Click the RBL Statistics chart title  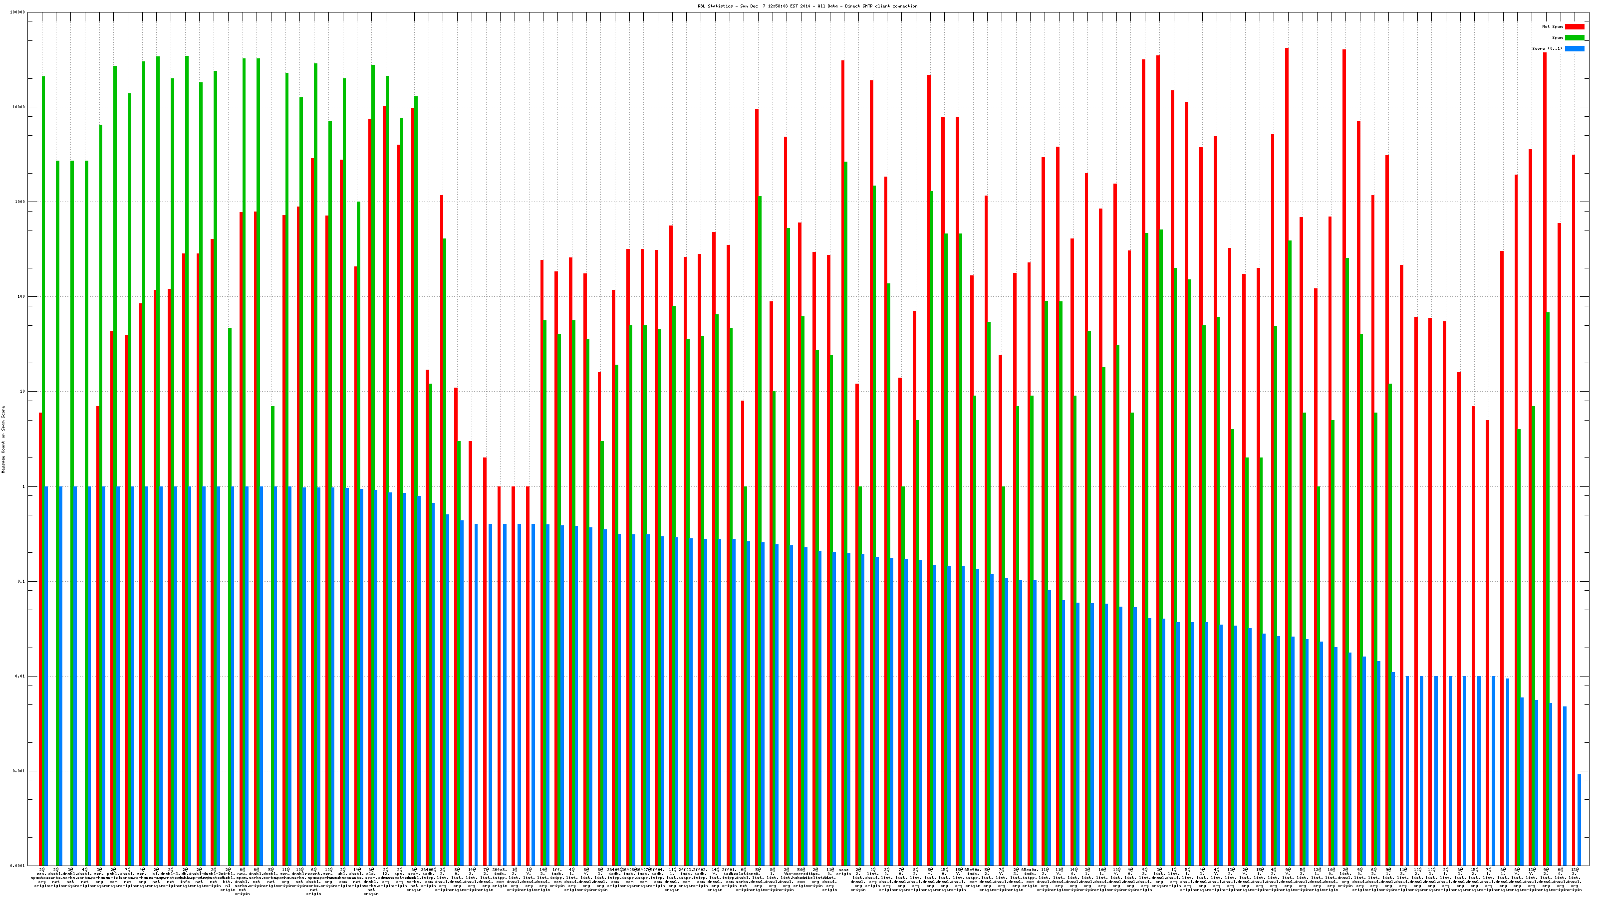click(807, 6)
